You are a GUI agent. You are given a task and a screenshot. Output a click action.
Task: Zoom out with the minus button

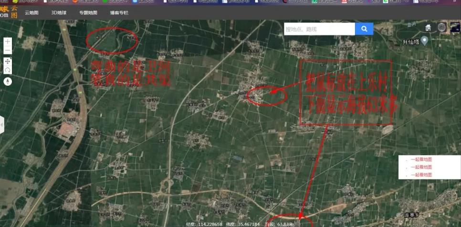[x=8, y=50]
